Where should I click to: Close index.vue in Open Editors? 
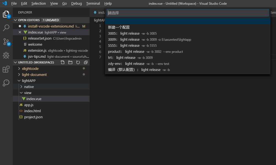(x=20, y=32)
